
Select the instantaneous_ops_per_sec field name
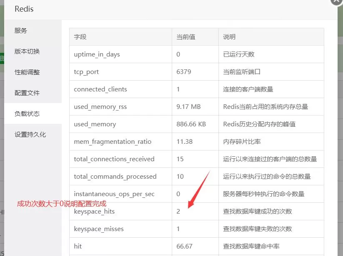coord(114,194)
